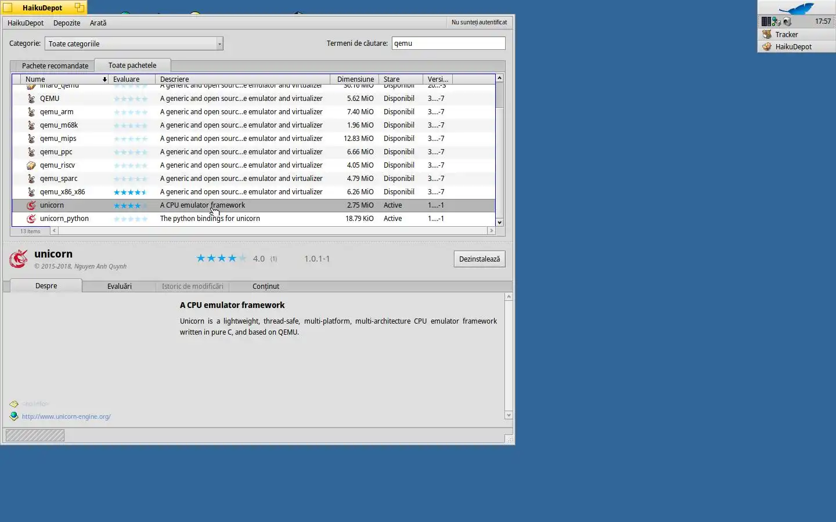Open the HaikuDepot menu

pos(26,23)
